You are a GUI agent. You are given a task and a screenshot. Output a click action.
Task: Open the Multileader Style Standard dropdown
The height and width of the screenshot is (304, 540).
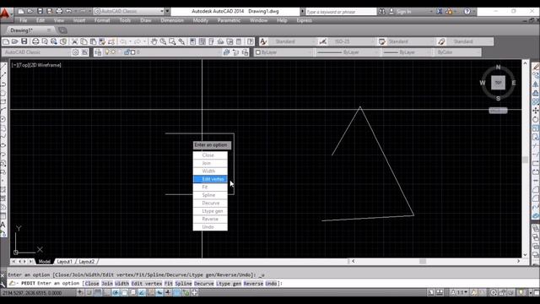[469, 41]
